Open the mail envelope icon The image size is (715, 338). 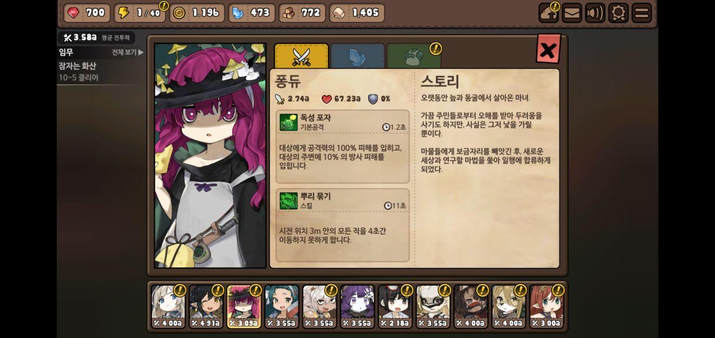pos(571,13)
